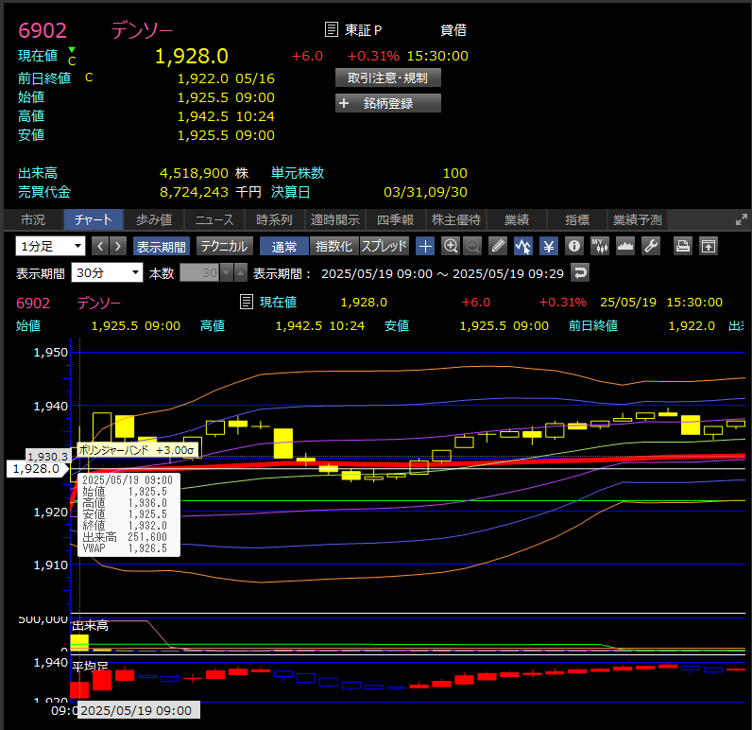The height and width of the screenshot is (730, 752).
Task: Click the pop-out window icon in toolbar
Action: coord(709,247)
